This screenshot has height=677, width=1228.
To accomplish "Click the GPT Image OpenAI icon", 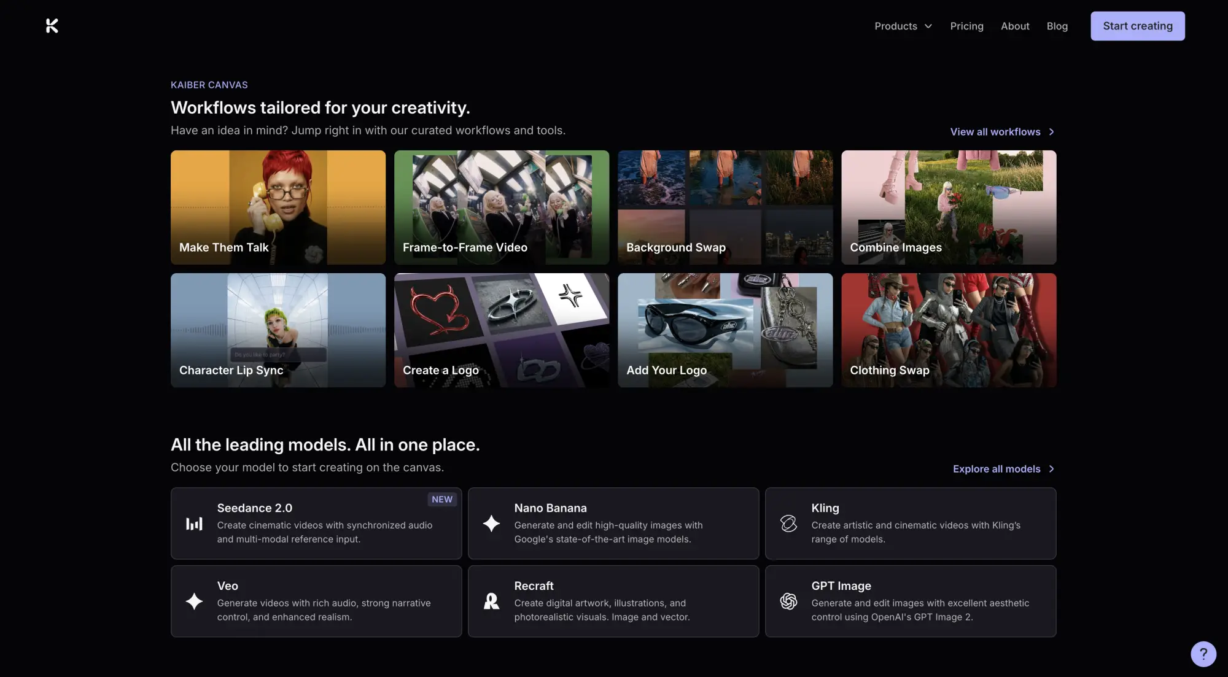I will [788, 602].
